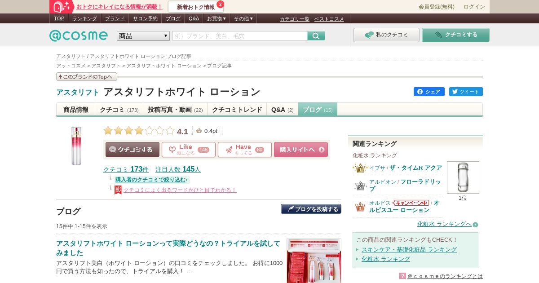The image size is (539, 283).
Task: Open カテゴリ一覧 link
Action: 295,19
